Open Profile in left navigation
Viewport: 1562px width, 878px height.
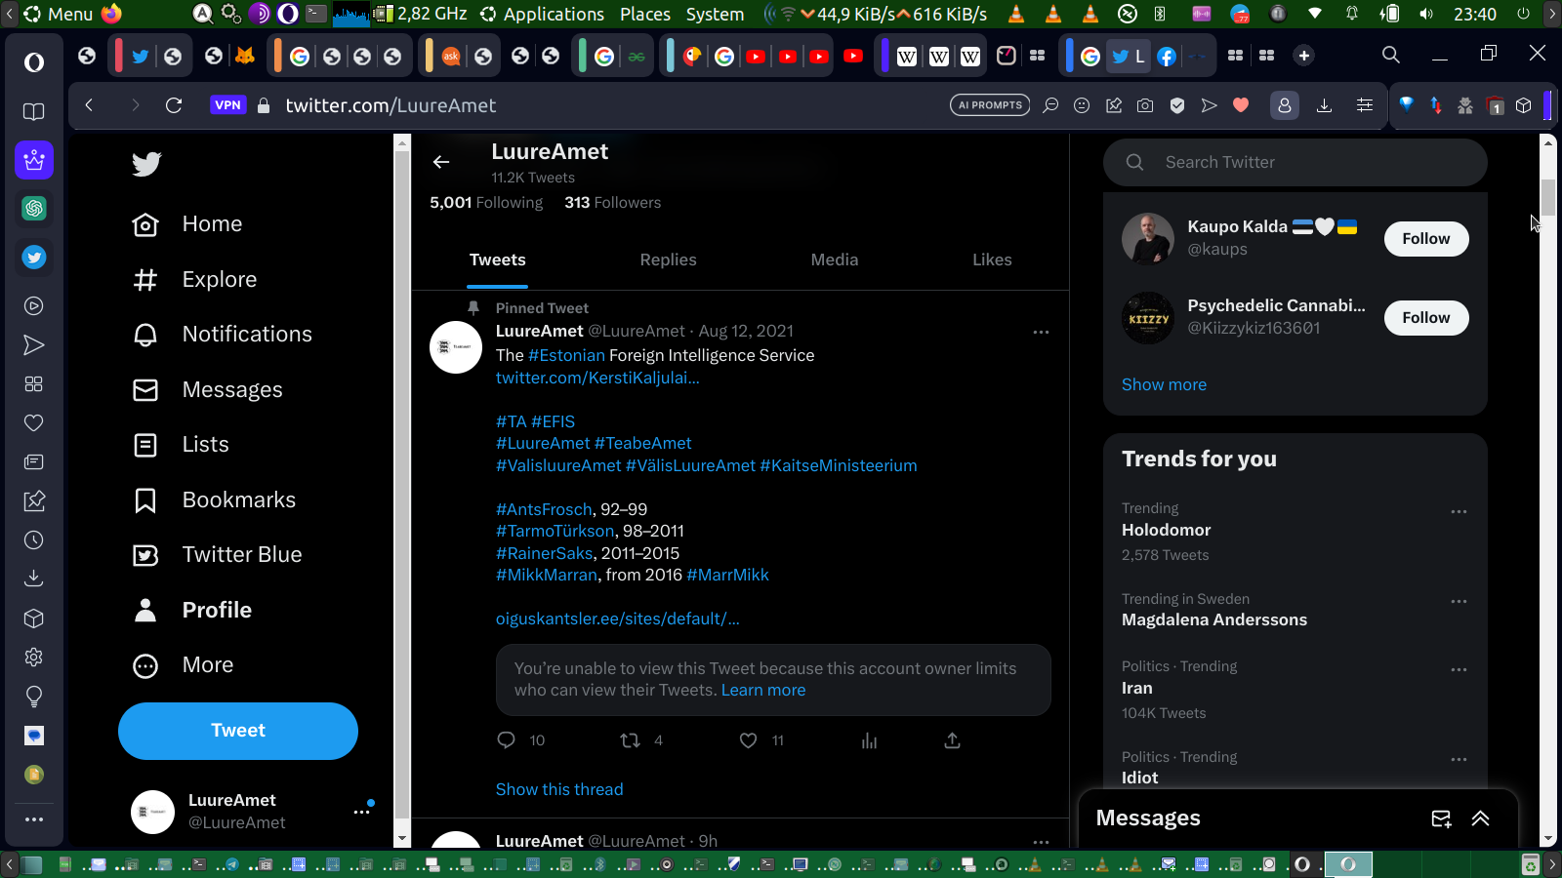click(192, 611)
